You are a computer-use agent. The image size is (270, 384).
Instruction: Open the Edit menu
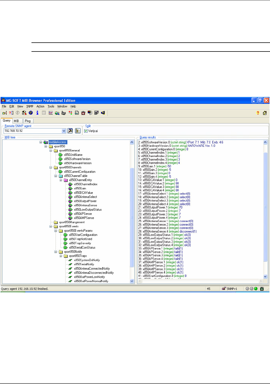12,106
